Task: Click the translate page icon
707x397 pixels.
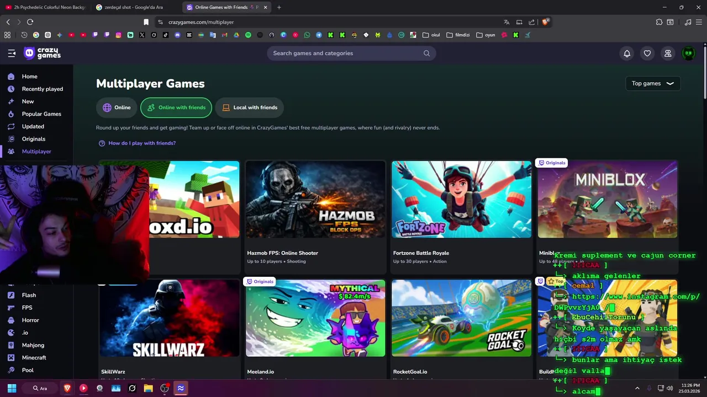Action: point(506,22)
